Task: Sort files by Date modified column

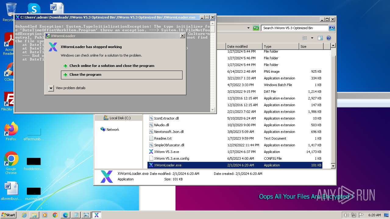Action: (244, 47)
